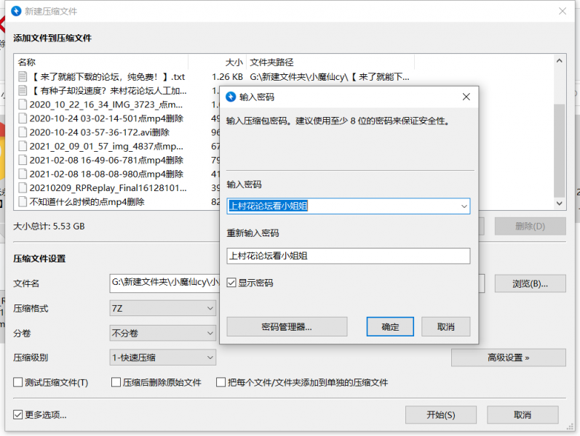Click the app icon in 输入密码 dialog title

[231, 97]
